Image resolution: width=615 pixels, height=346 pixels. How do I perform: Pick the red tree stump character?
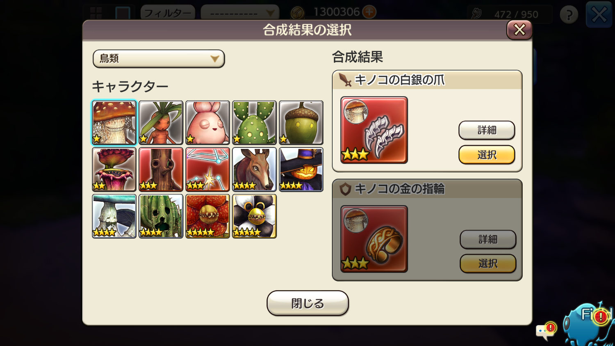tap(161, 170)
